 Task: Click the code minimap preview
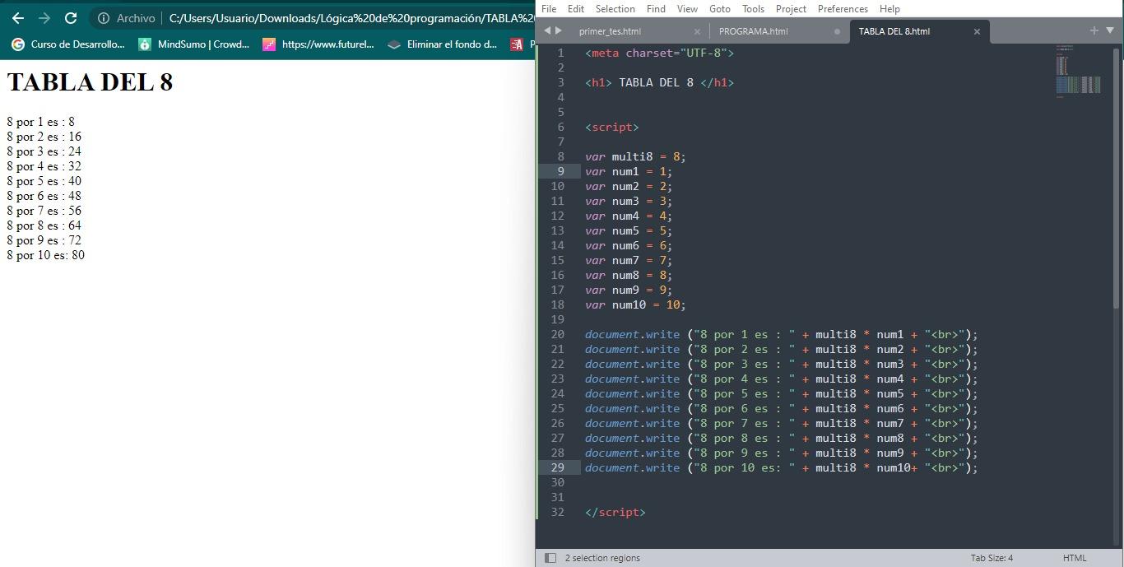1079,72
